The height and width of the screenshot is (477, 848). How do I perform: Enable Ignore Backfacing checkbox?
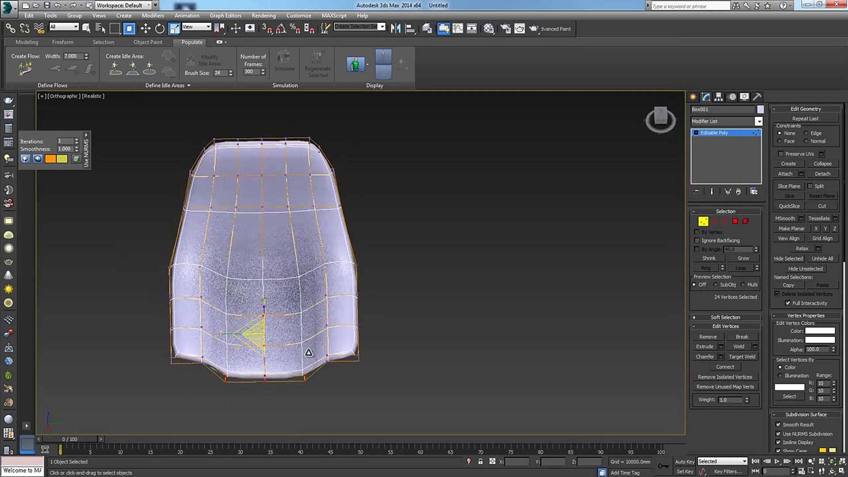pos(697,240)
